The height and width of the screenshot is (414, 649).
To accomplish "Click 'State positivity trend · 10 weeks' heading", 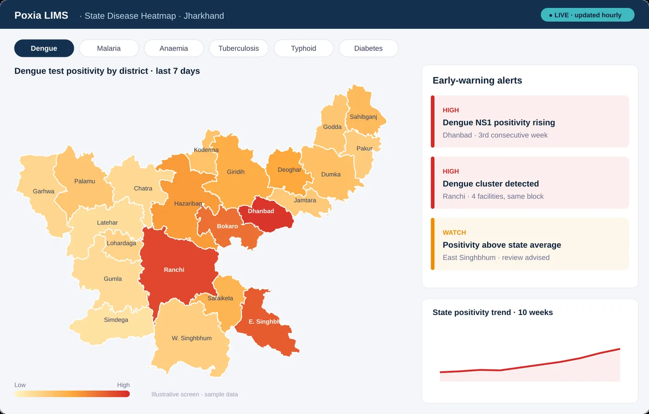I will click(493, 313).
